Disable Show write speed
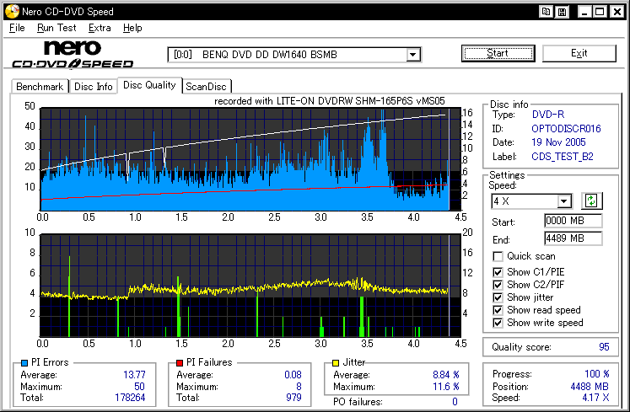This screenshot has height=412, width=630. 498,323
